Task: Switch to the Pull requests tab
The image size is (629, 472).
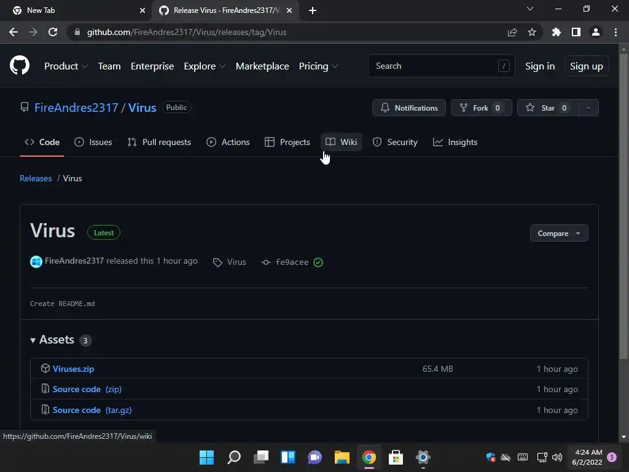Action: 159,142
